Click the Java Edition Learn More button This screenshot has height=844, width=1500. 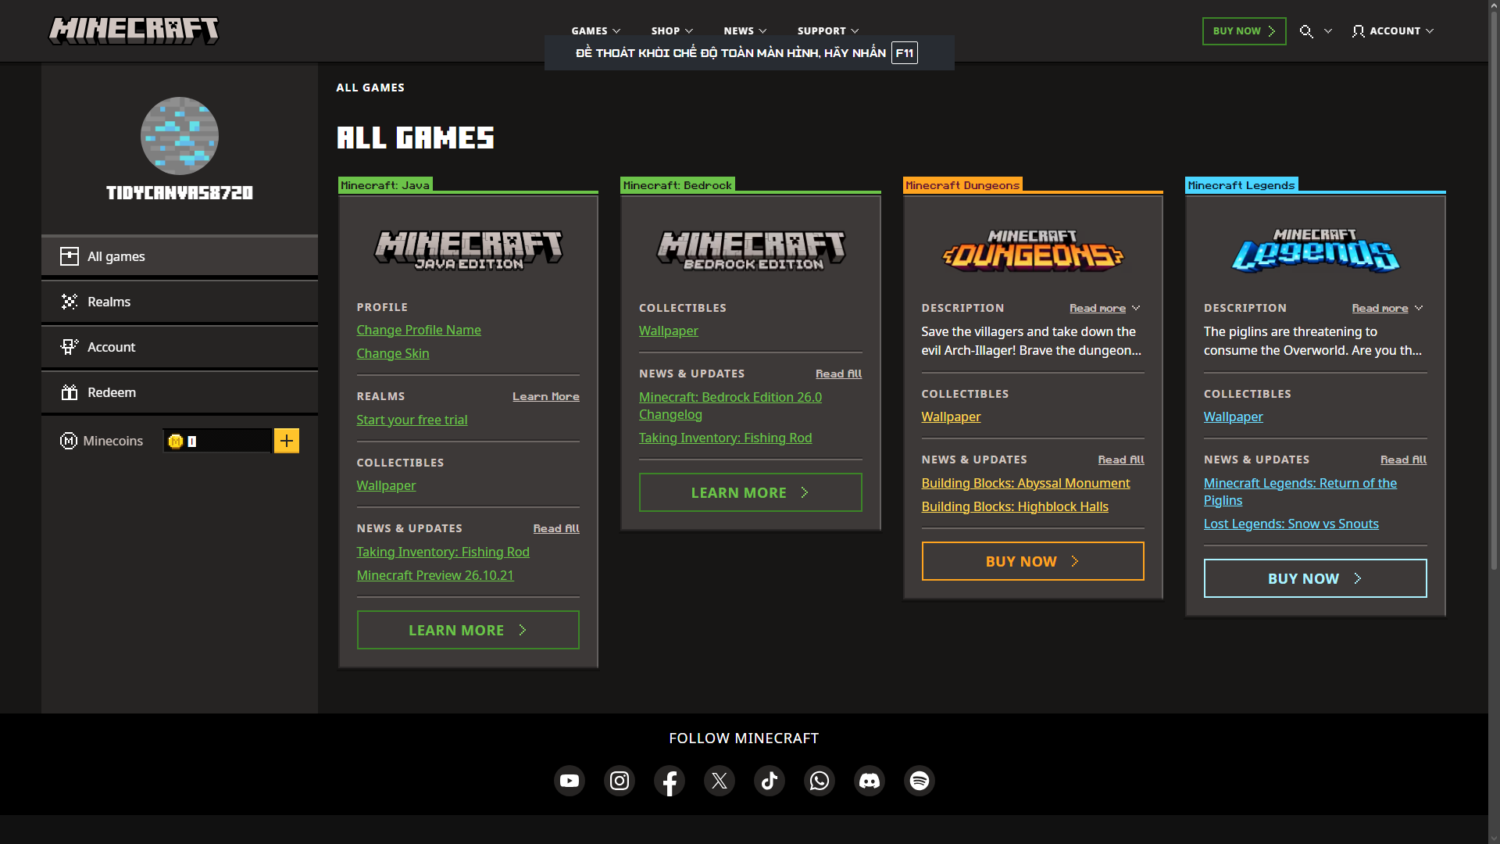[467, 630]
